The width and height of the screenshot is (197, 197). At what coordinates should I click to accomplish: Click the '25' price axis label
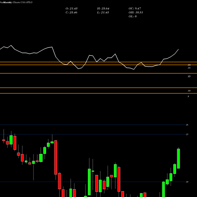tap(187, 134)
